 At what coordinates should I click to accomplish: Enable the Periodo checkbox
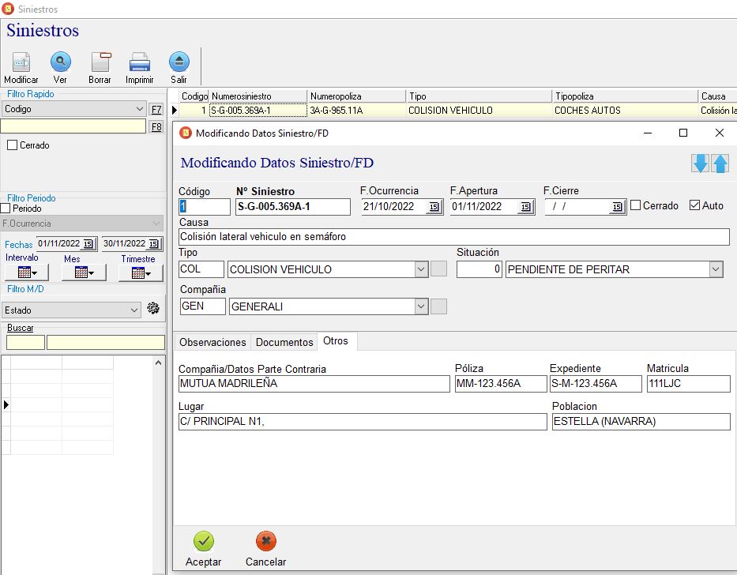pos(6,208)
